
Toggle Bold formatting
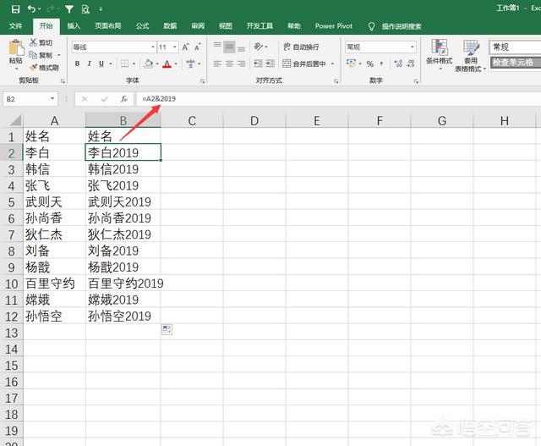pos(77,63)
